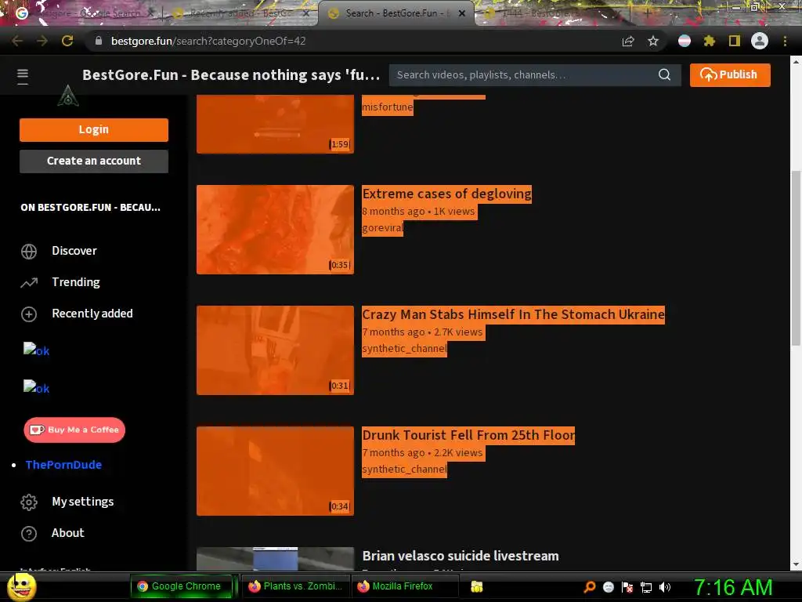Screen dimensions: 802x602
Task: Share this page using the share icon
Action: click(x=628, y=41)
